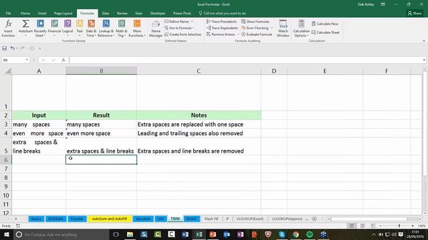This screenshot has width=428, height=240.
Task: Select cell with 'even more space' result
Action: point(101,133)
